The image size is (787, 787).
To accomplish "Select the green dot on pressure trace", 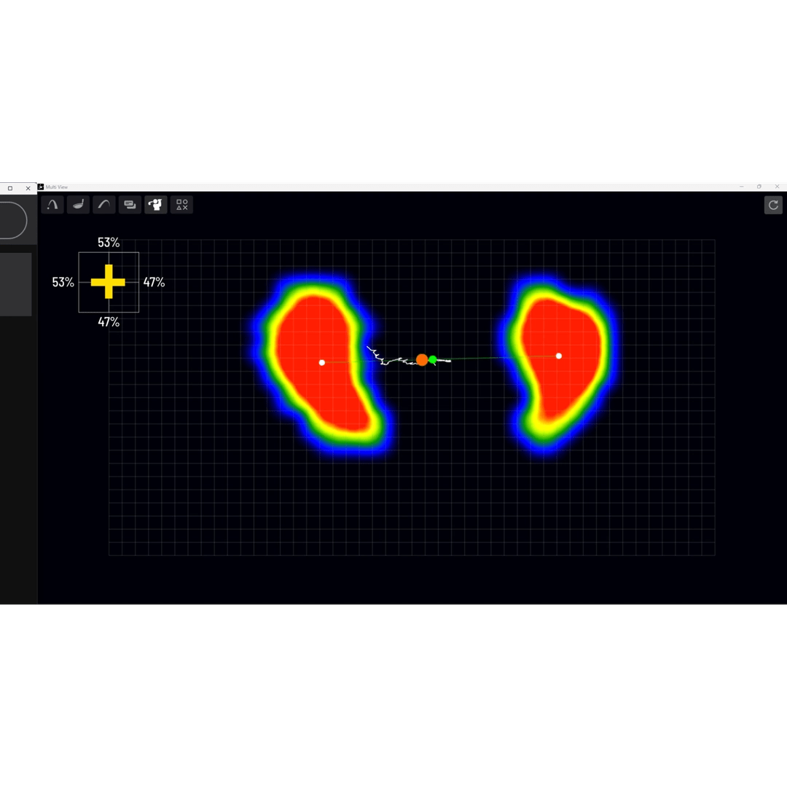I will pos(433,359).
